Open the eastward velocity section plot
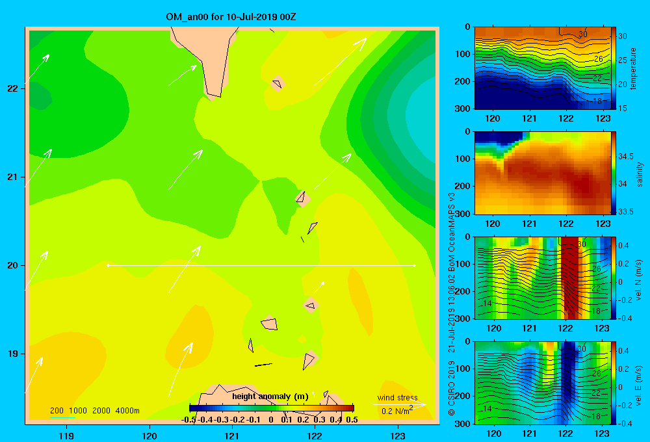This screenshot has height=442, width=650. pyautogui.click(x=543, y=383)
